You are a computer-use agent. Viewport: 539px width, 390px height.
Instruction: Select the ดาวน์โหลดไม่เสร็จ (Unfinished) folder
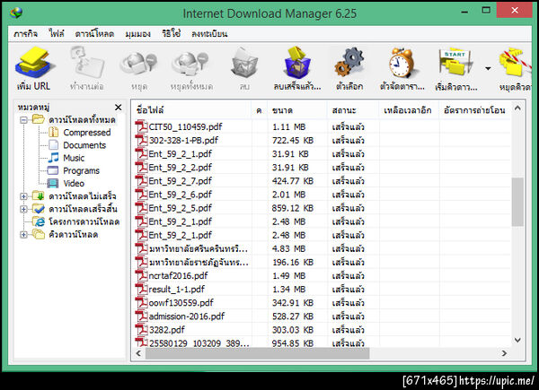(x=83, y=196)
